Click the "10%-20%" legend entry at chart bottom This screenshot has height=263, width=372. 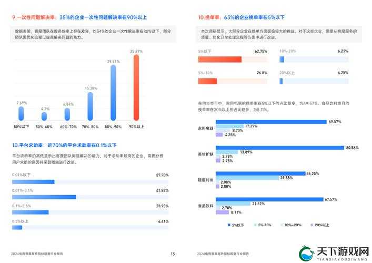point(291,225)
